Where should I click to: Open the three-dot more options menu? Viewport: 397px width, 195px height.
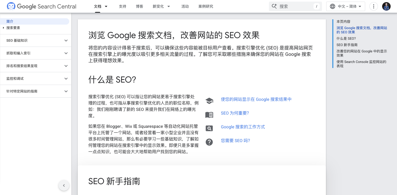[374, 6]
